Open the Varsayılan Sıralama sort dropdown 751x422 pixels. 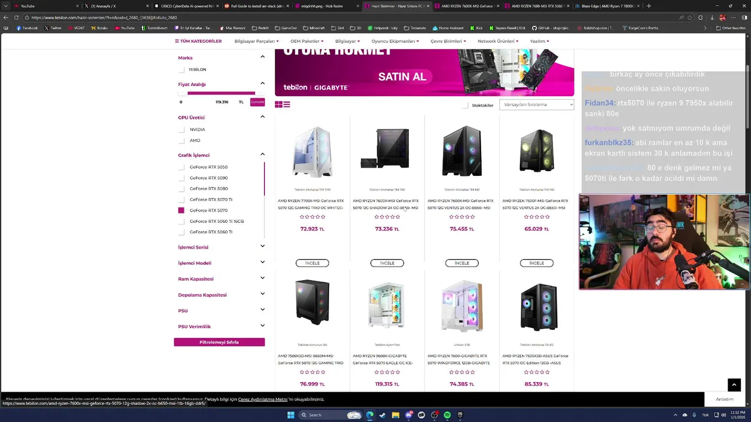536,104
